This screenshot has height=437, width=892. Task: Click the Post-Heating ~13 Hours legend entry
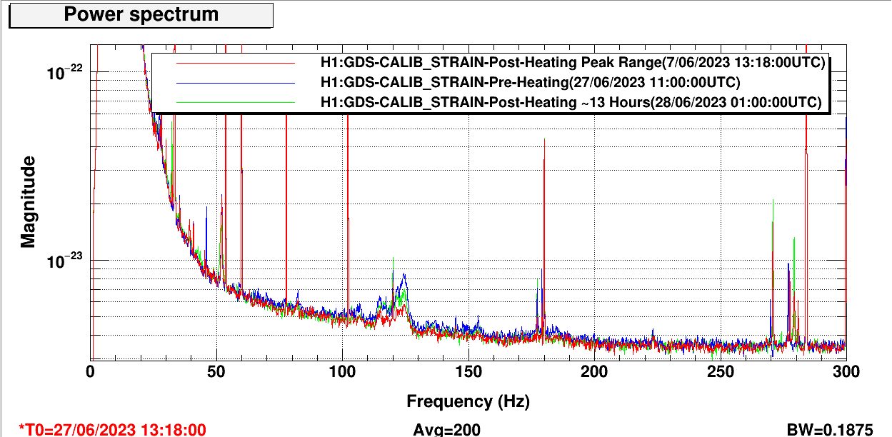click(571, 103)
